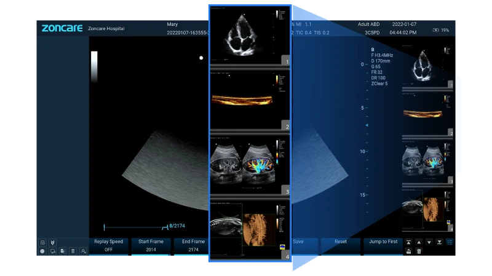
Task: Click the probe/animal-head icon in bottom-left
Action: click(x=52, y=242)
